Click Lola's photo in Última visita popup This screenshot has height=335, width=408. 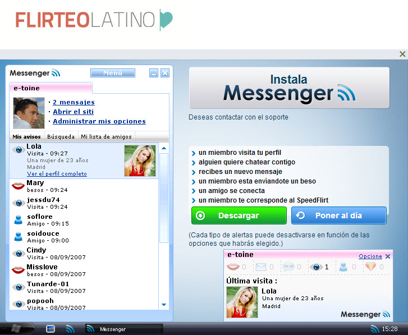tap(242, 302)
